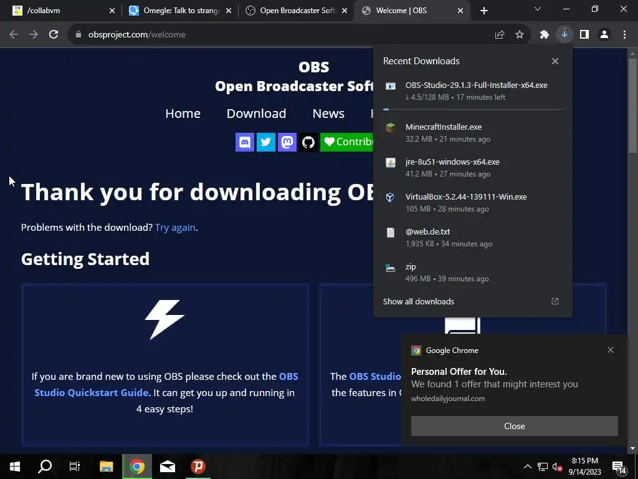Go back to the previous page

14,35
